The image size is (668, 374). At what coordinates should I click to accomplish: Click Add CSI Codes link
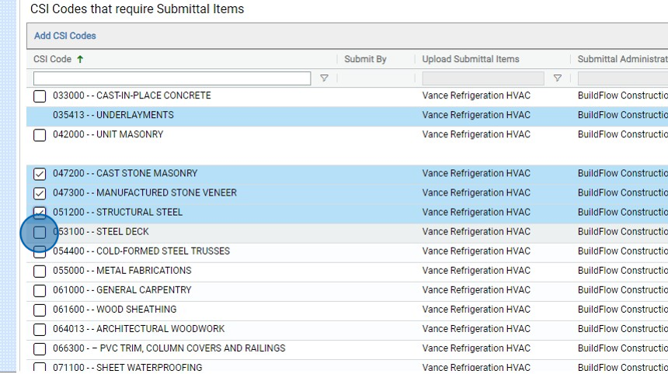65,36
